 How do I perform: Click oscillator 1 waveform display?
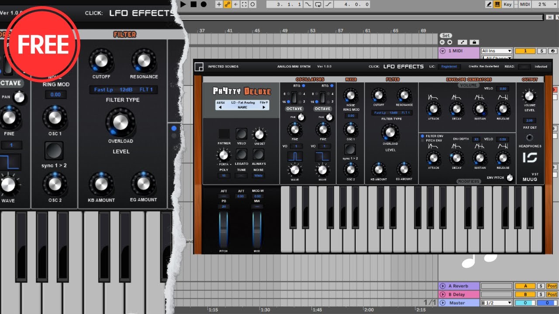(x=295, y=156)
